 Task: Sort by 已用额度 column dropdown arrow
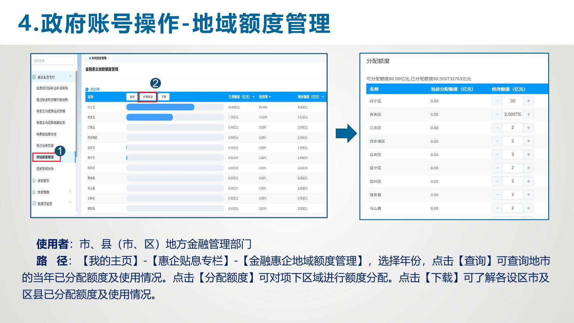point(253,97)
